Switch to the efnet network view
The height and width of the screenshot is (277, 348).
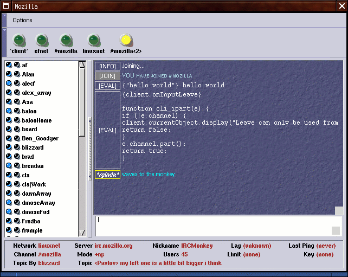(42, 44)
